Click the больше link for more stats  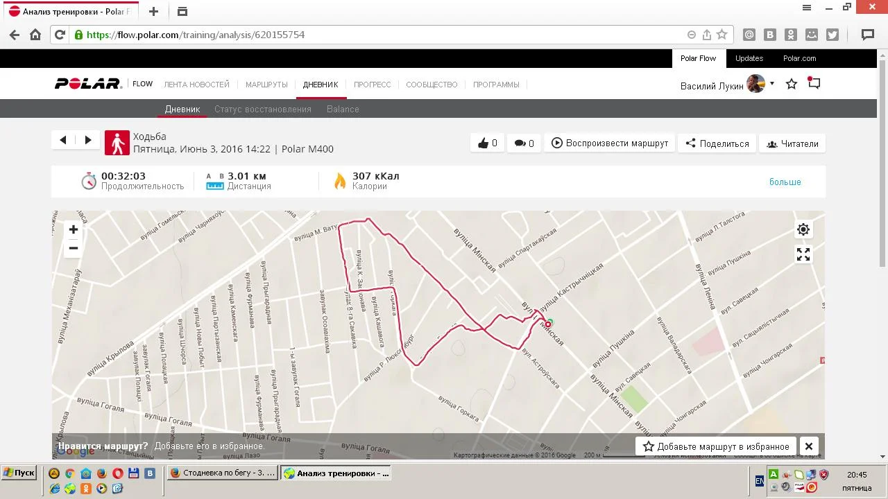coord(785,182)
